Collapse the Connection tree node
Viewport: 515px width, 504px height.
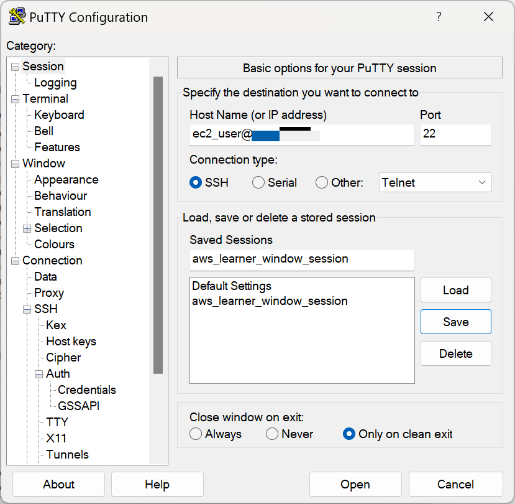tap(15, 261)
